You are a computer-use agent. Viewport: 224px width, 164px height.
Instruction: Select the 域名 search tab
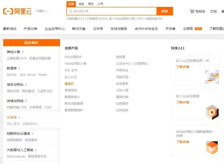81,4
